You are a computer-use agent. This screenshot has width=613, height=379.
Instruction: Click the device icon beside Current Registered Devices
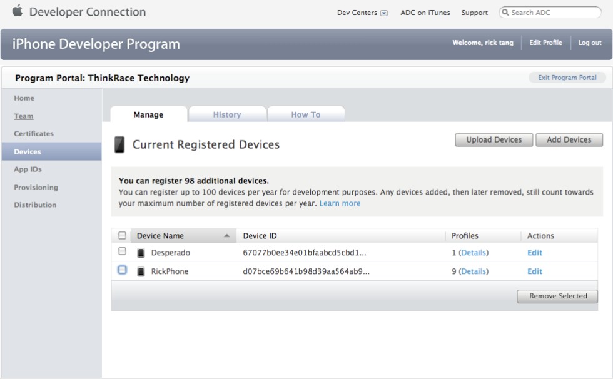[x=119, y=144]
